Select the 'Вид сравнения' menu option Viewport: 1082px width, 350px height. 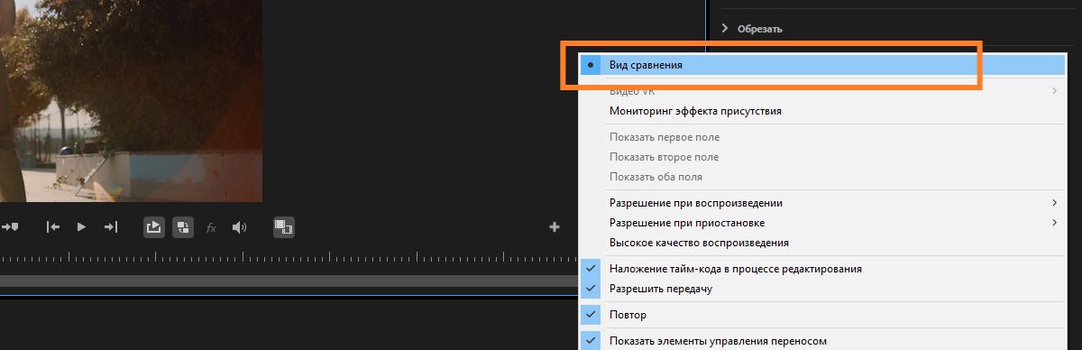point(821,65)
